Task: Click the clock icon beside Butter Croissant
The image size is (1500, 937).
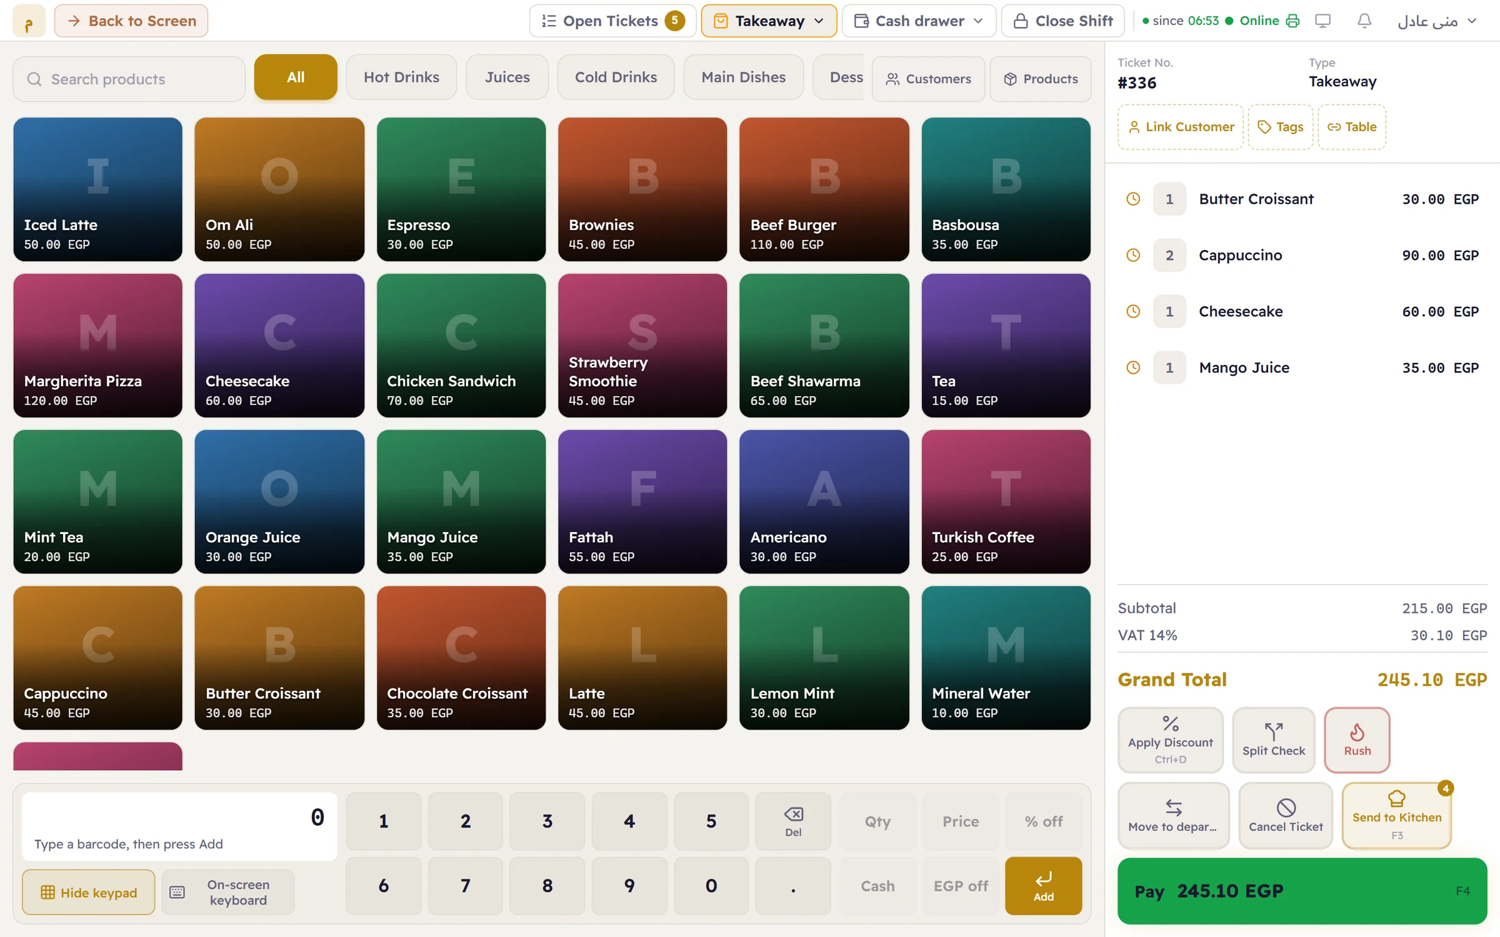Action: 1133,199
